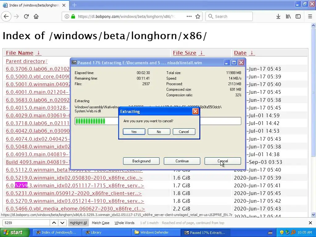316x237 pixels.
Task: Close the Extracting confirmation dialog
Action: (195, 111)
